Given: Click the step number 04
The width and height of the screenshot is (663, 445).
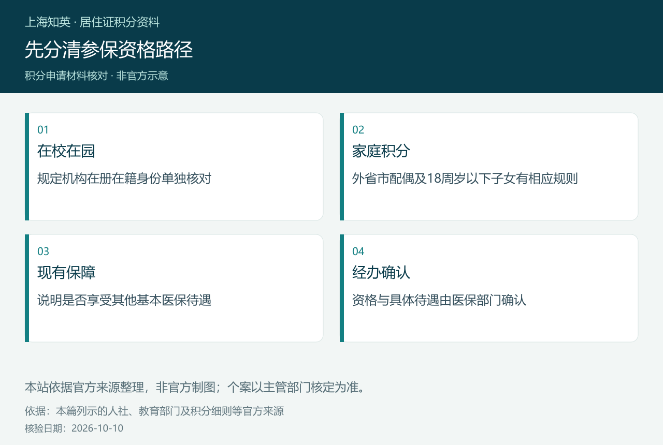Looking at the screenshot, I should 358,251.
